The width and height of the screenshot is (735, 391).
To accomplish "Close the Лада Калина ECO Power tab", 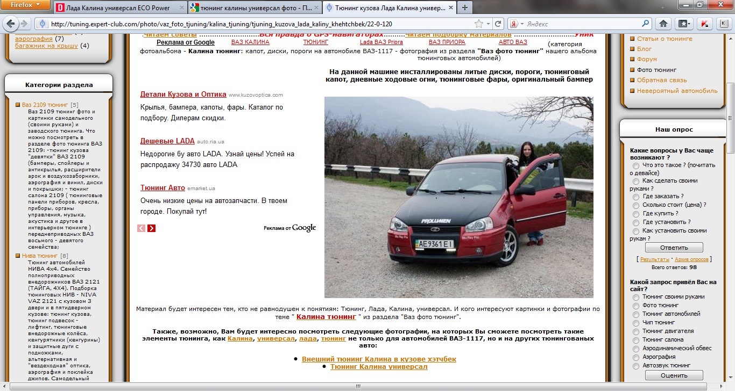I will (x=181, y=8).
